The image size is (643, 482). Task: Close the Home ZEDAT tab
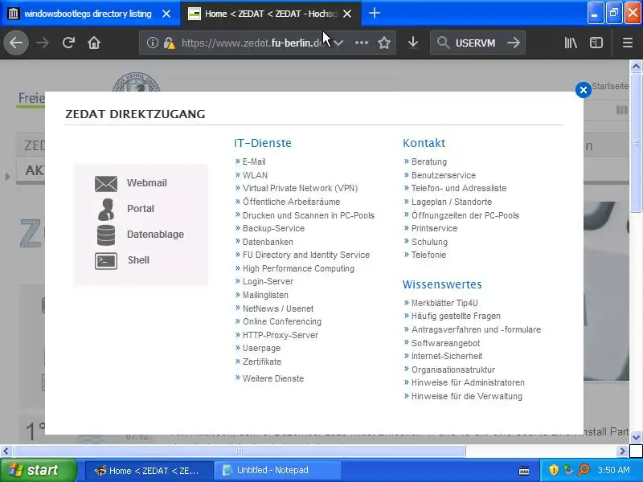pos(347,14)
